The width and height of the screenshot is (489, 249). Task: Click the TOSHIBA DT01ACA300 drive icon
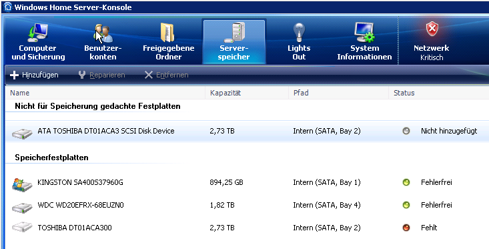click(x=22, y=227)
